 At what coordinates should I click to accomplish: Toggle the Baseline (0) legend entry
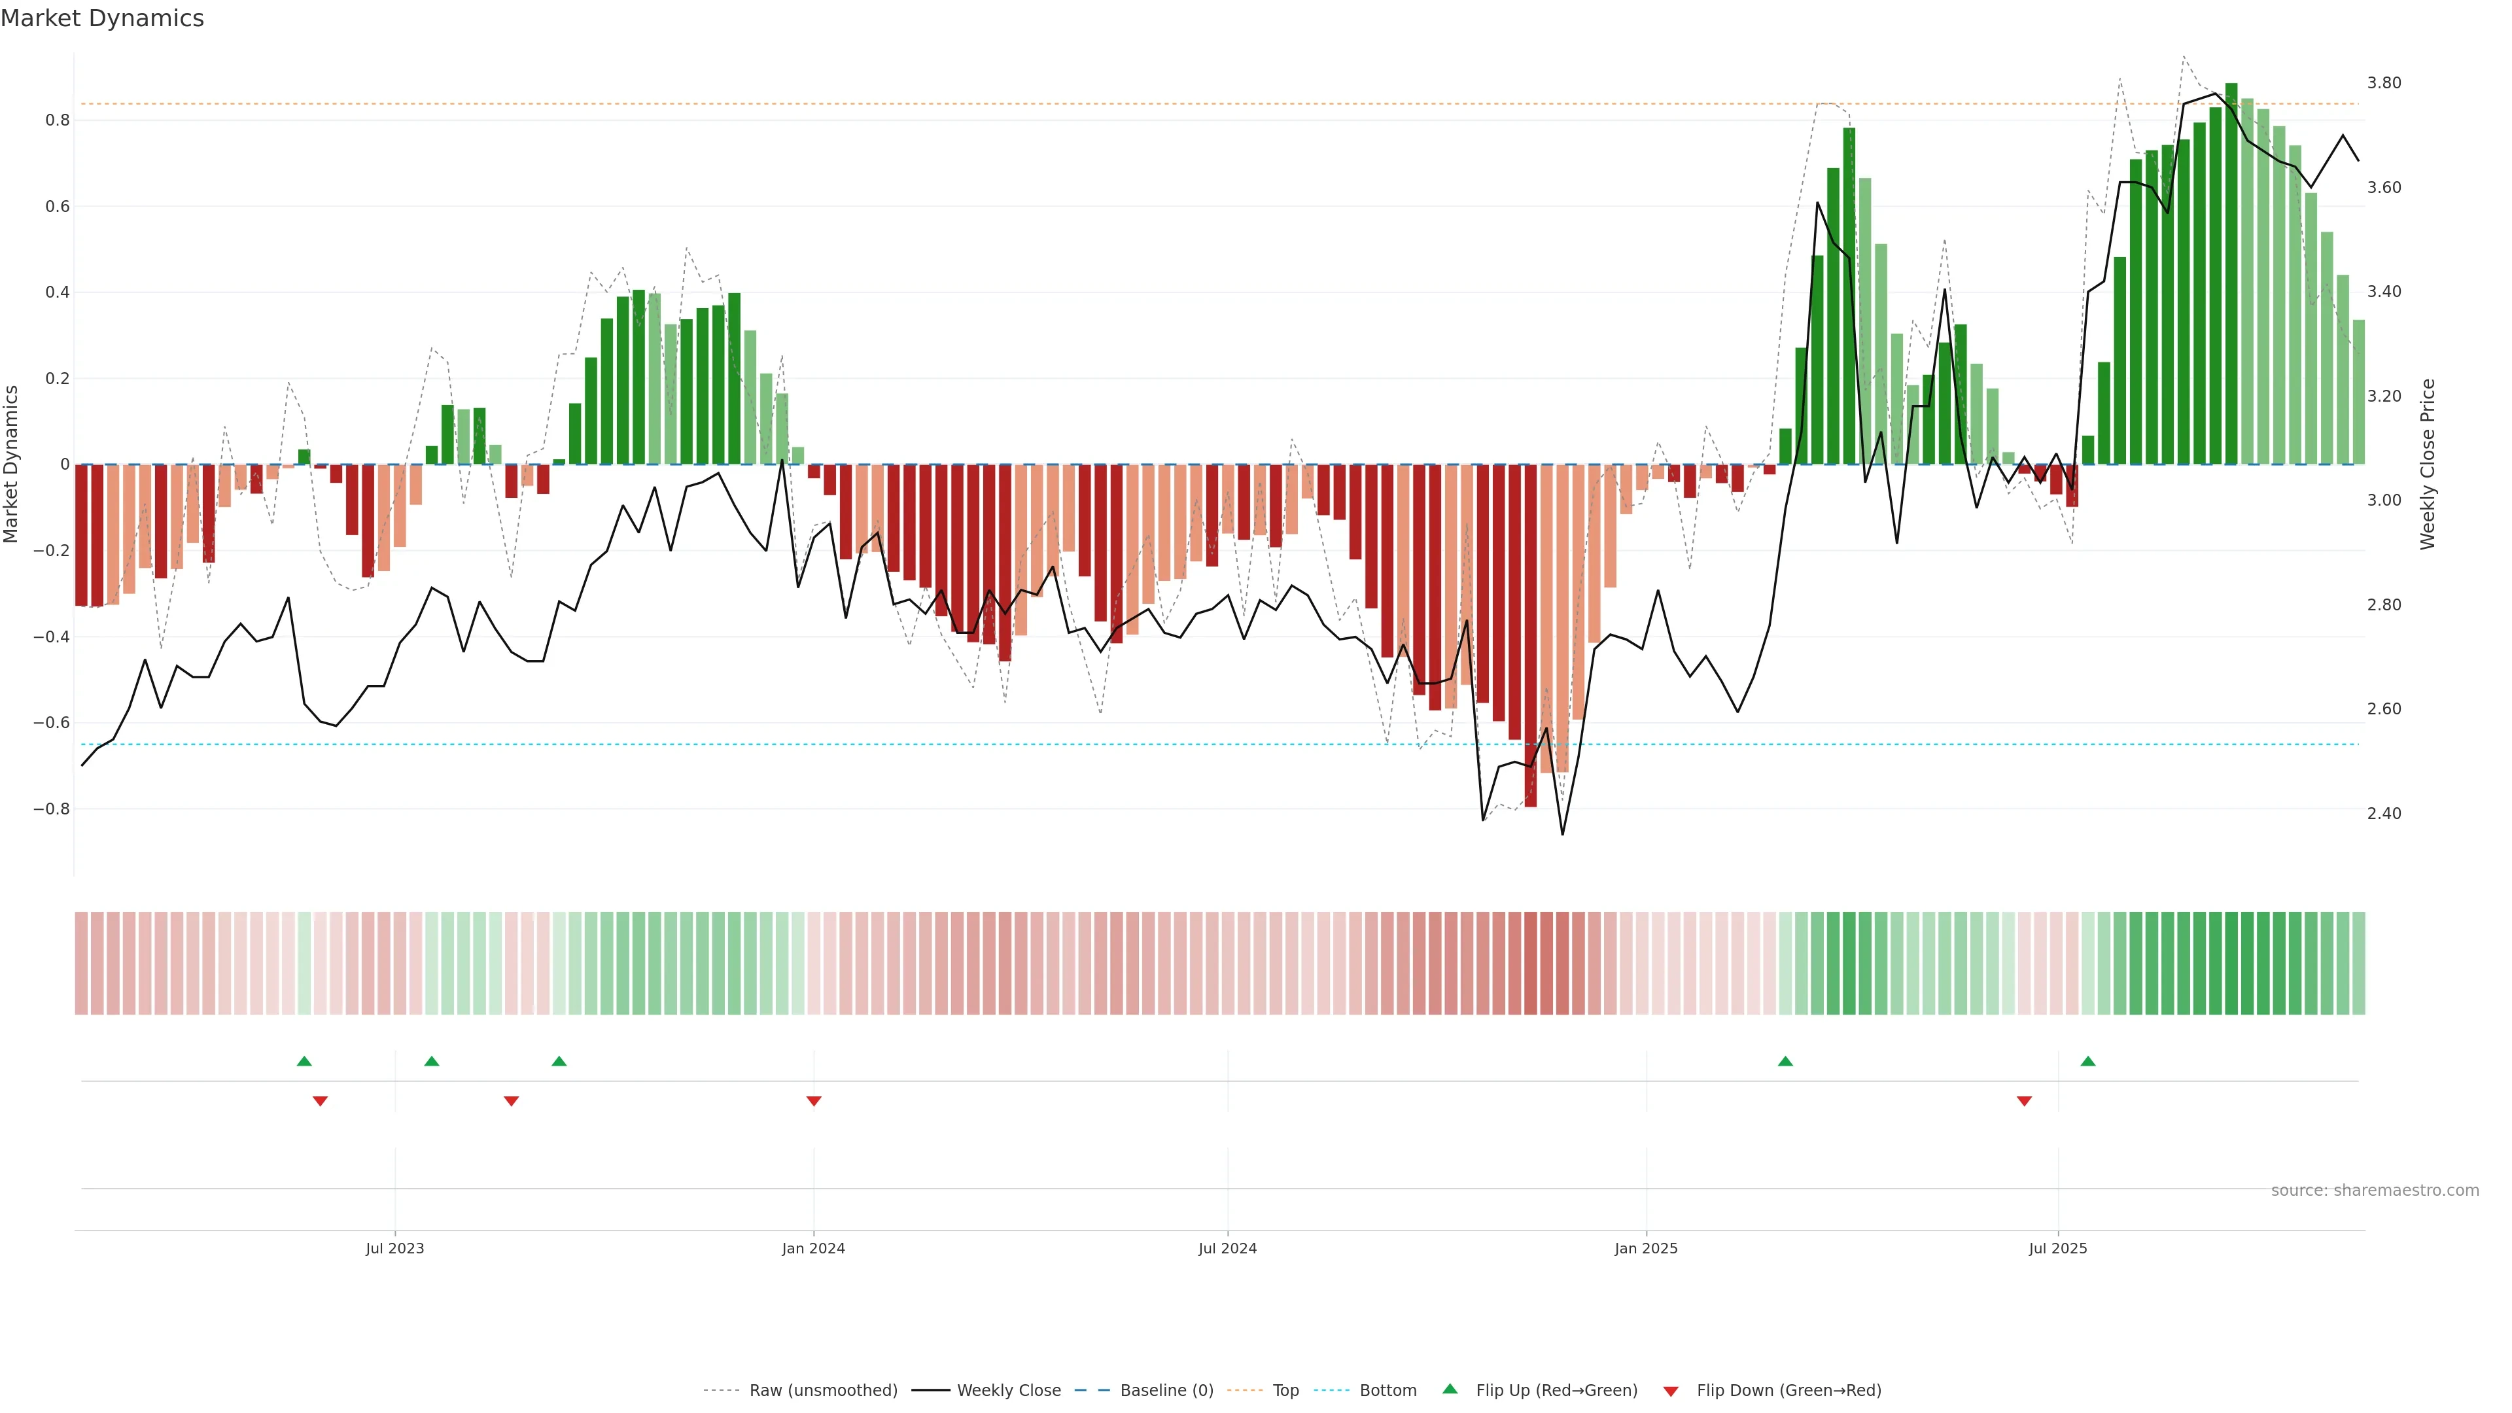1166,1391
